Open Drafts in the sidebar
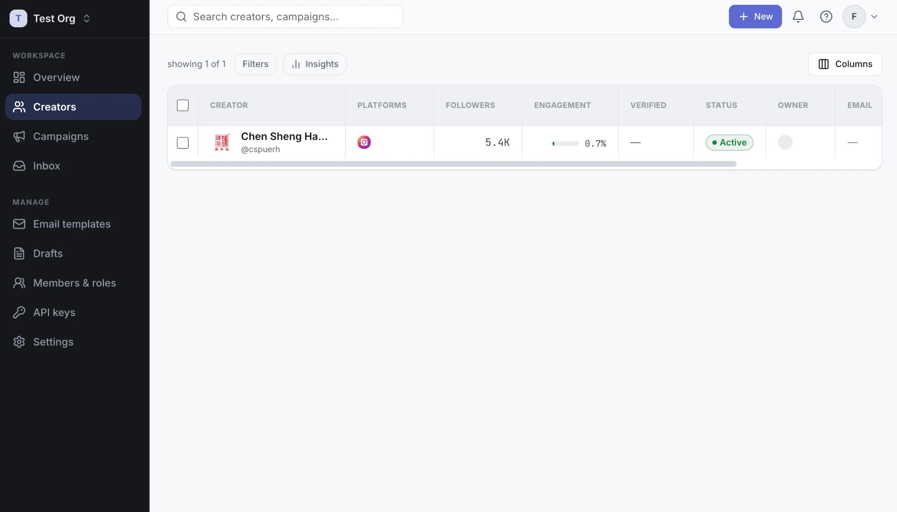The height and width of the screenshot is (512, 897). (73, 253)
